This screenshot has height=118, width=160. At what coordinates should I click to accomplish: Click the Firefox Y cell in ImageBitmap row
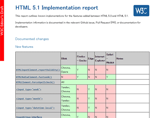pos(82,115)
